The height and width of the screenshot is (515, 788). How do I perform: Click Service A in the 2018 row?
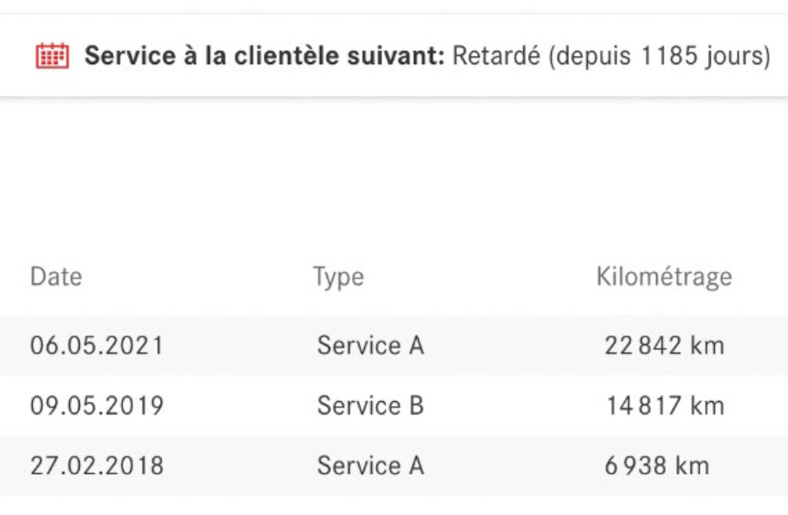coord(370,466)
